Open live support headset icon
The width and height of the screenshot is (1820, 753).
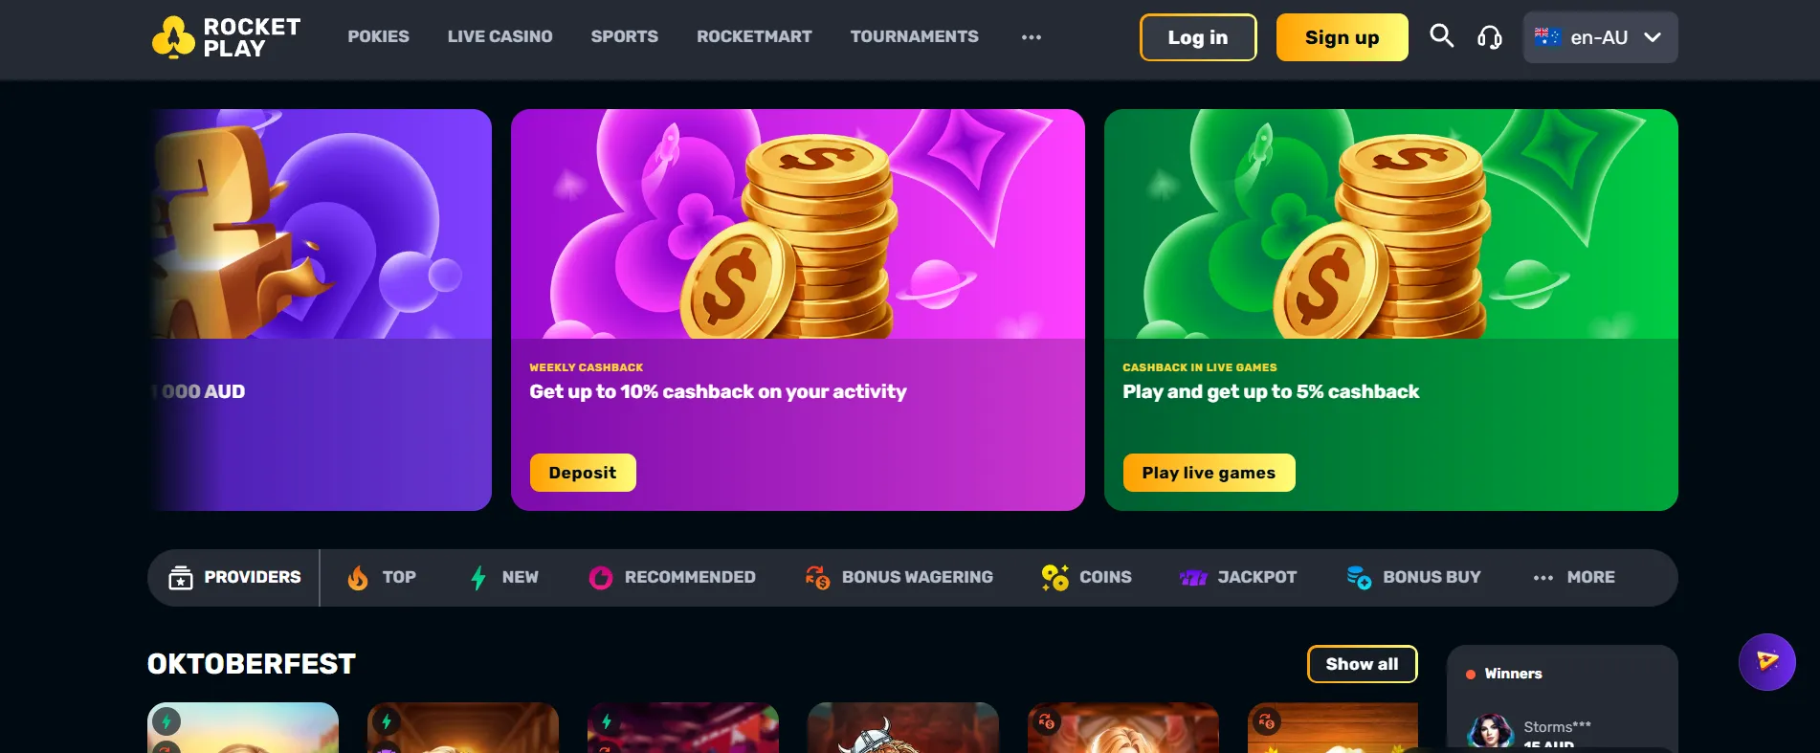(1490, 37)
